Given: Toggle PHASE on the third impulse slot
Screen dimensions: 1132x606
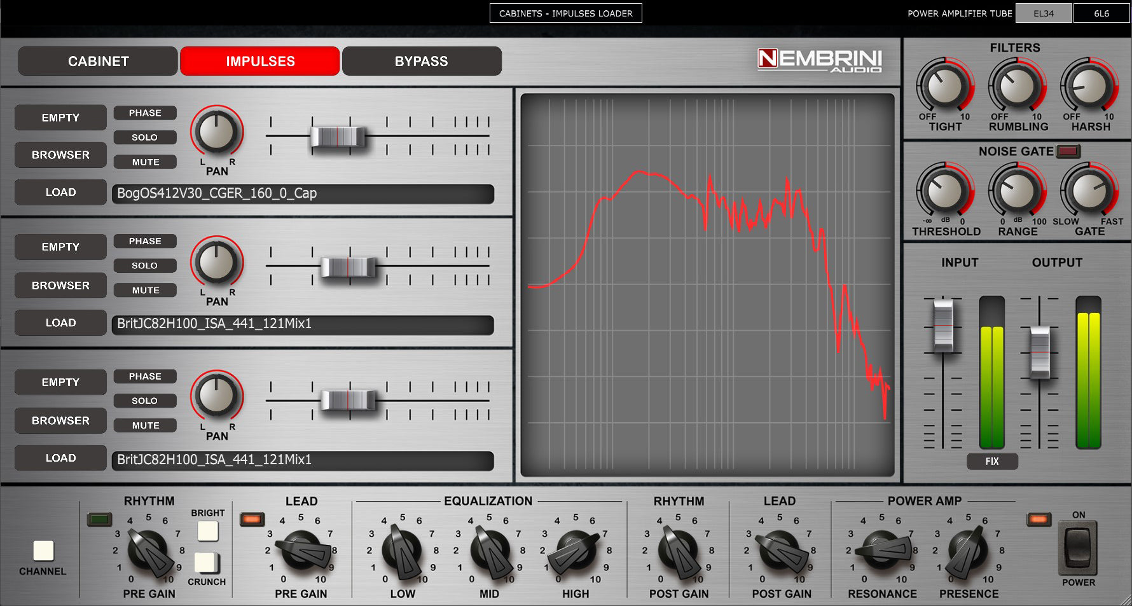Looking at the screenshot, I should (145, 376).
